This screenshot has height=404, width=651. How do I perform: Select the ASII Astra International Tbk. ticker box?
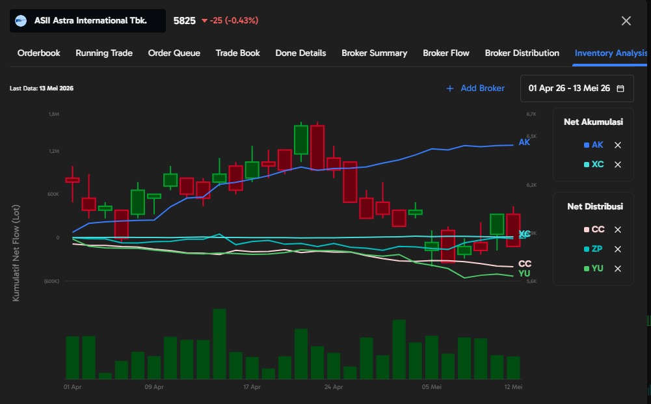tap(88, 21)
